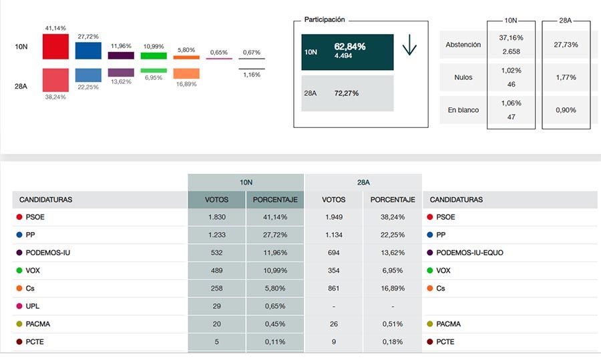This screenshot has height=364, width=601.
Task: Select the red 10N bar showing 41,14%
Action: (55, 47)
